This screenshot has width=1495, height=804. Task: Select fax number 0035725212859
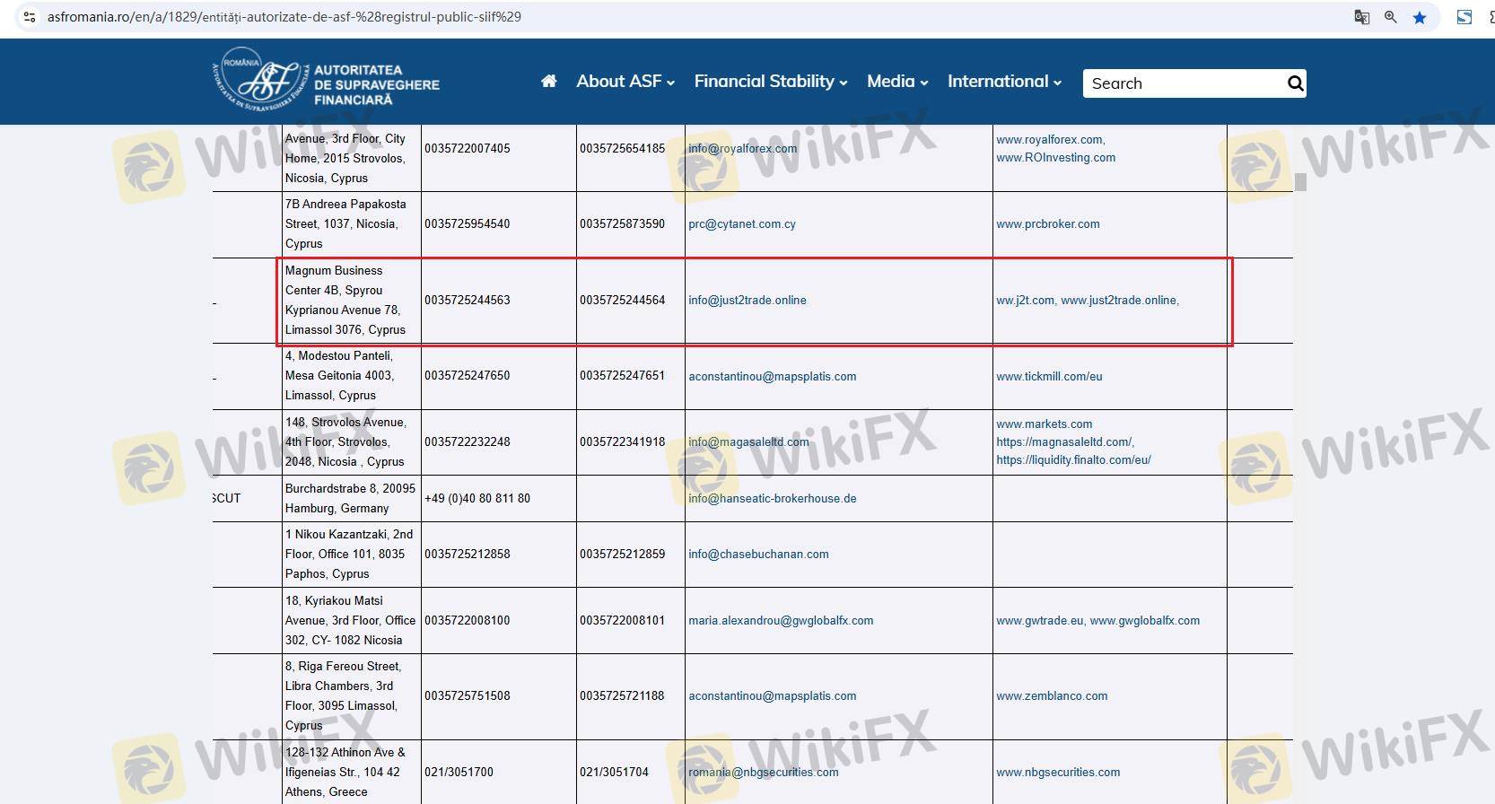coord(623,555)
